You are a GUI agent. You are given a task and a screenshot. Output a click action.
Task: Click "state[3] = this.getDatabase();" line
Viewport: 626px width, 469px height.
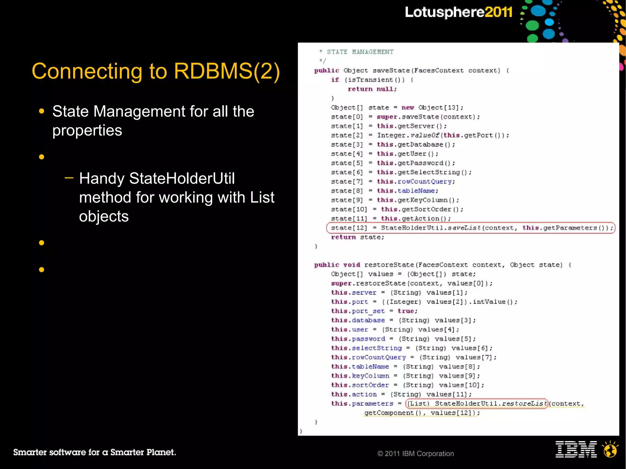[393, 145]
